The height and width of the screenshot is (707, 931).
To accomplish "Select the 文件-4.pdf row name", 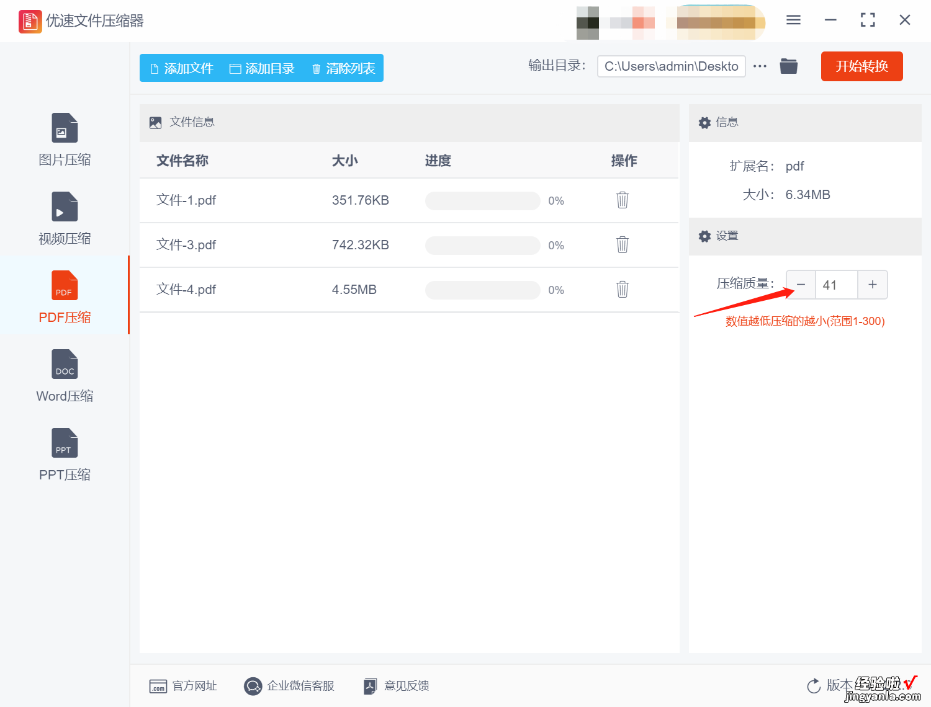I will (x=186, y=290).
